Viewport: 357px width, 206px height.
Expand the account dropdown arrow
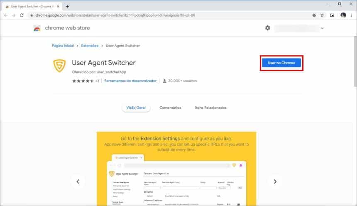click(322, 28)
